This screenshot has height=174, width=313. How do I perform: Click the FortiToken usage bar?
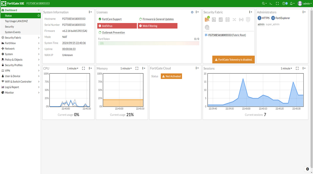(149, 43)
